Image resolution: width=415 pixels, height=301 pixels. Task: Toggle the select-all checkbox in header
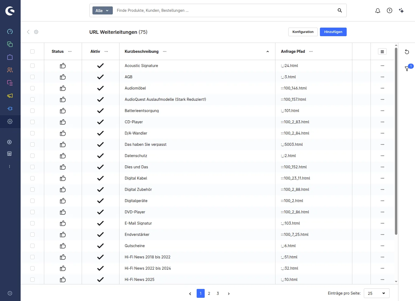point(32,51)
